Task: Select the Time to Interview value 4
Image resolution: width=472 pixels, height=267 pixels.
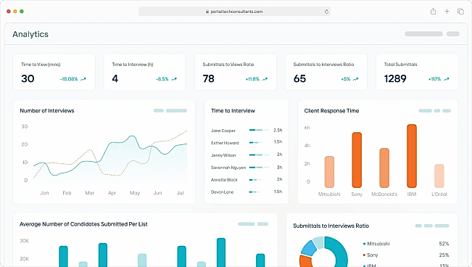Action: tap(115, 78)
